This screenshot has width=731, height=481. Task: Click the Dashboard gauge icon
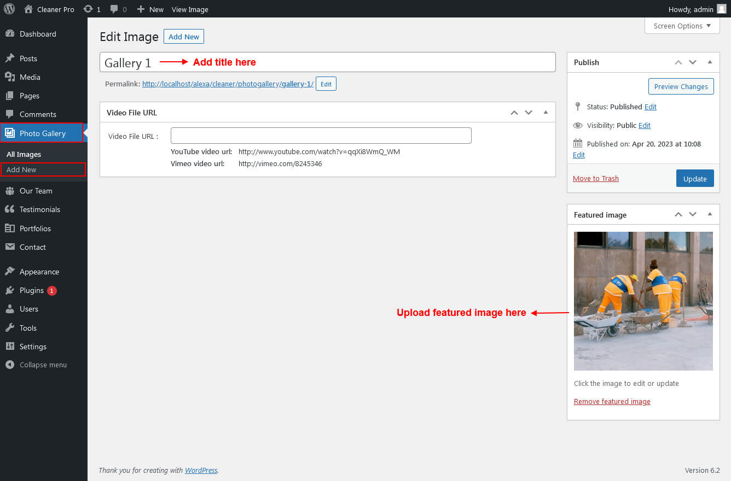tap(10, 34)
